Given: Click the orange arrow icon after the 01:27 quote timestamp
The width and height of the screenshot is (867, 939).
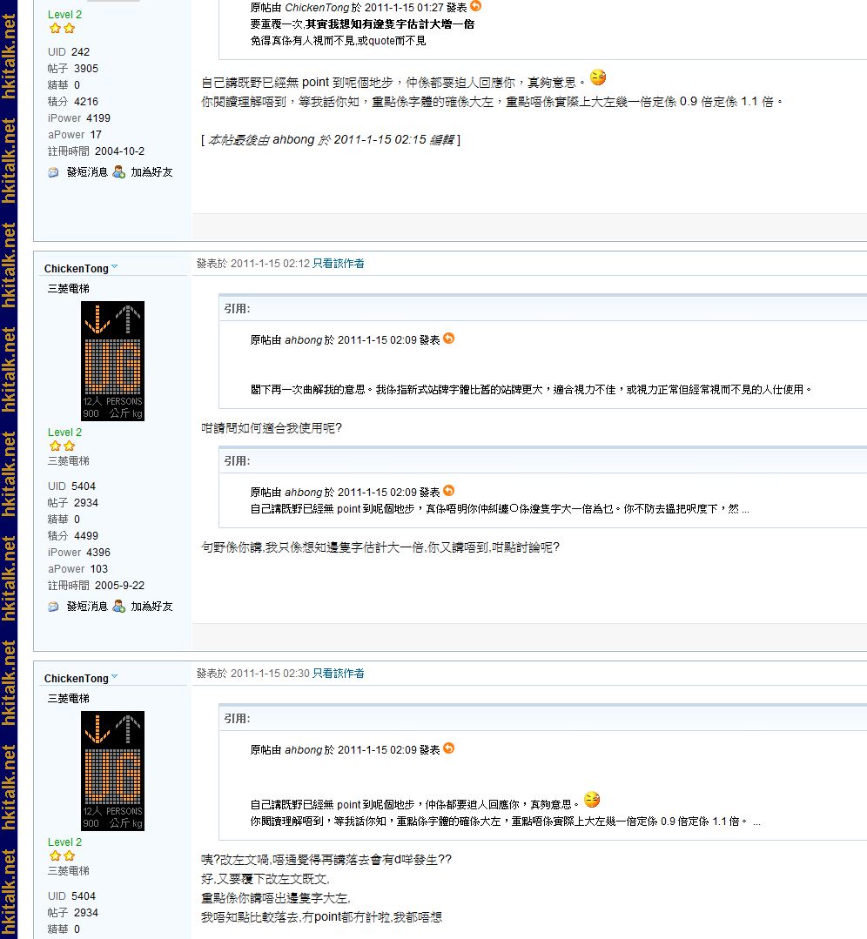Looking at the screenshot, I should 475,6.
